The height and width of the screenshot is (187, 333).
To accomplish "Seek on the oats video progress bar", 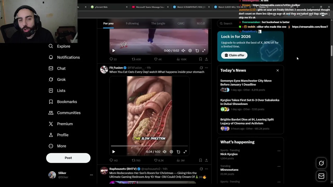I will pyautogui.click(x=149, y=146).
